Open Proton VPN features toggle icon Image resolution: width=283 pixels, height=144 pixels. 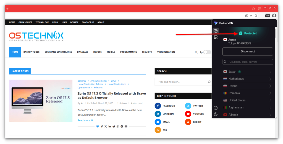tap(216, 37)
